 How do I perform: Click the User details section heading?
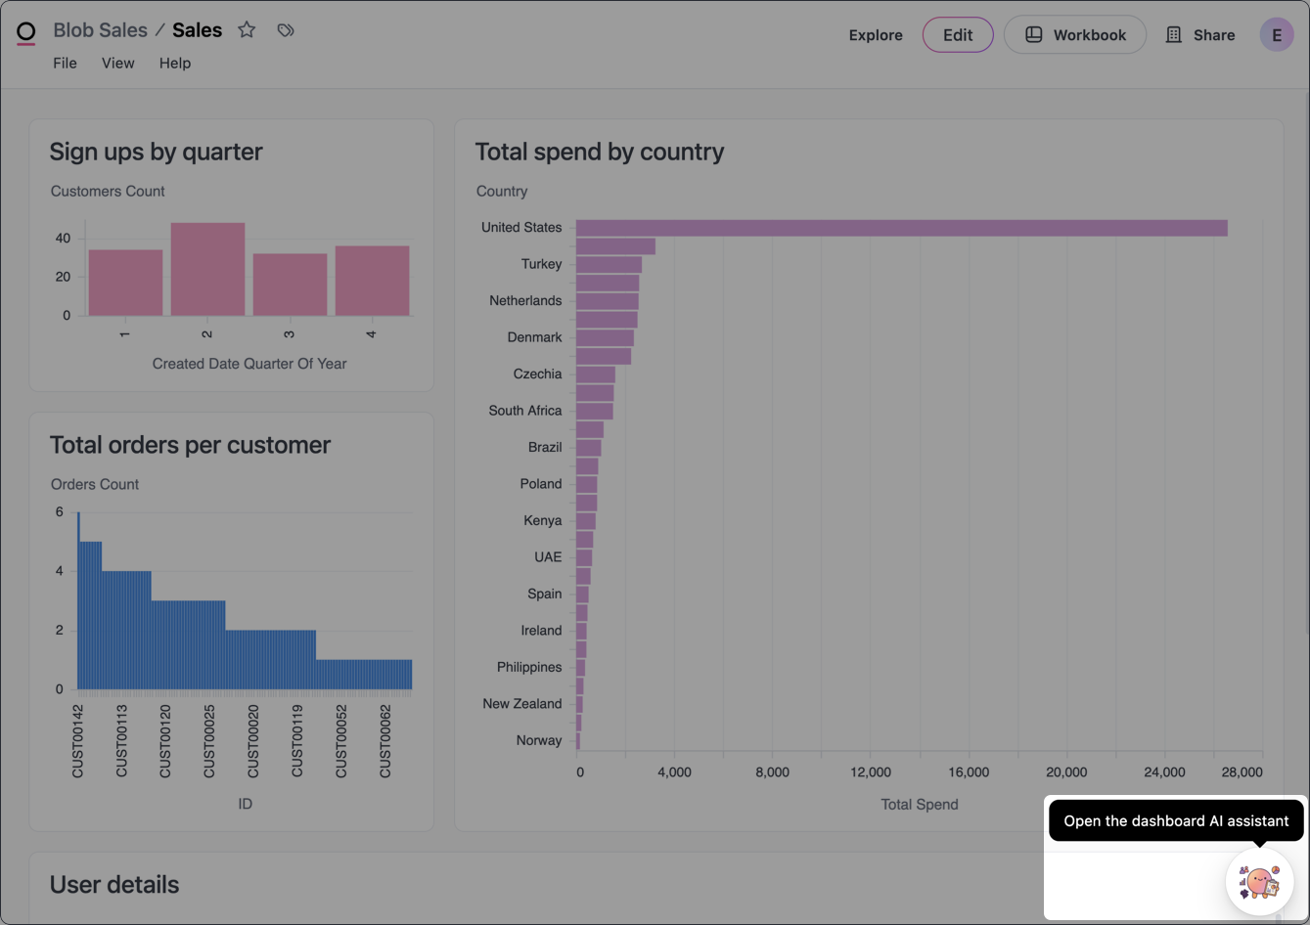(114, 885)
